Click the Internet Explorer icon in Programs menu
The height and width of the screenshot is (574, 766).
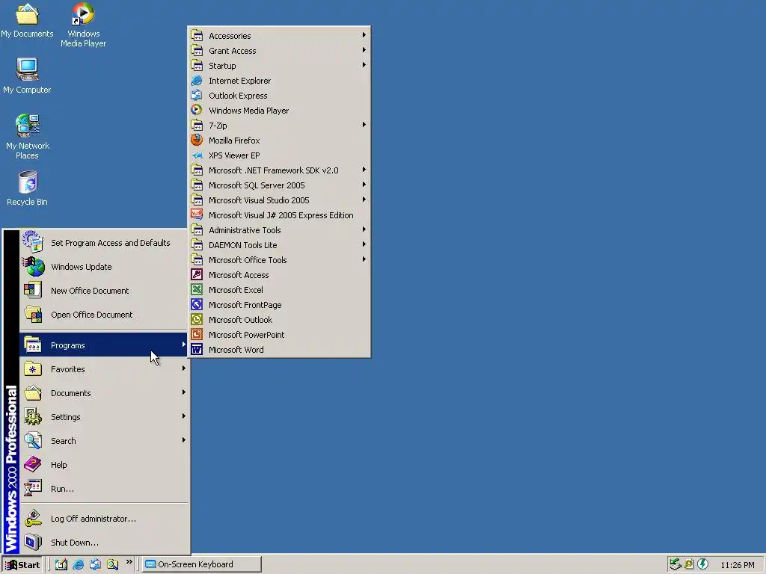[197, 81]
